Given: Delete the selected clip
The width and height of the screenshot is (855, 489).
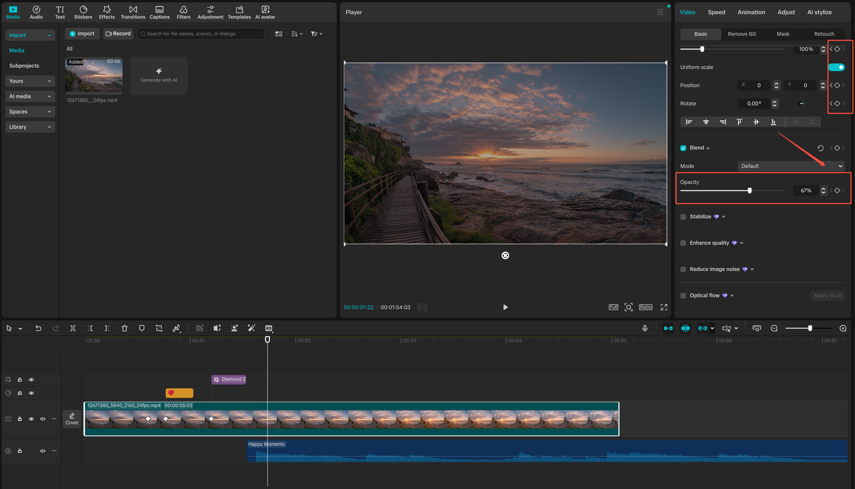Looking at the screenshot, I should pos(124,328).
